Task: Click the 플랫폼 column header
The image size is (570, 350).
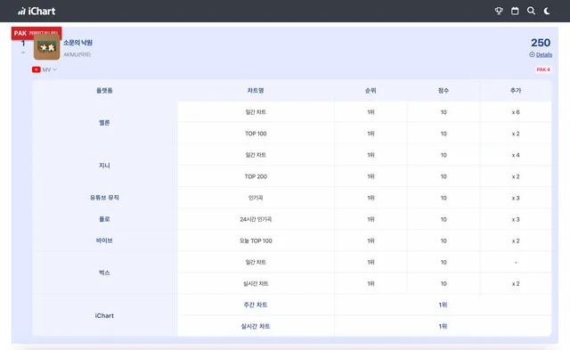Action: pyautogui.click(x=104, y=91)
